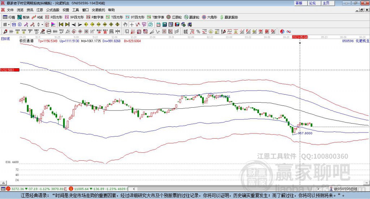
Task: Click the up triangle button at bottom-left
Action: click(3, 183)
